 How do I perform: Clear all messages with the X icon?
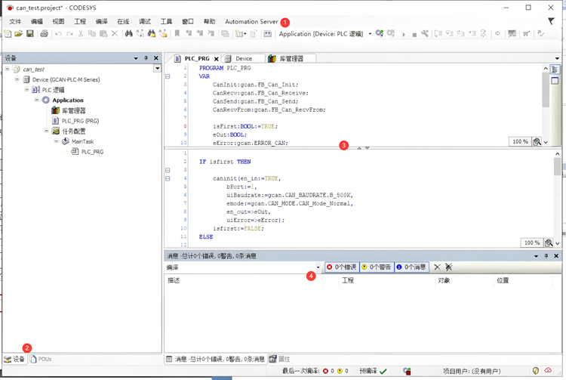tap(437, 267)
